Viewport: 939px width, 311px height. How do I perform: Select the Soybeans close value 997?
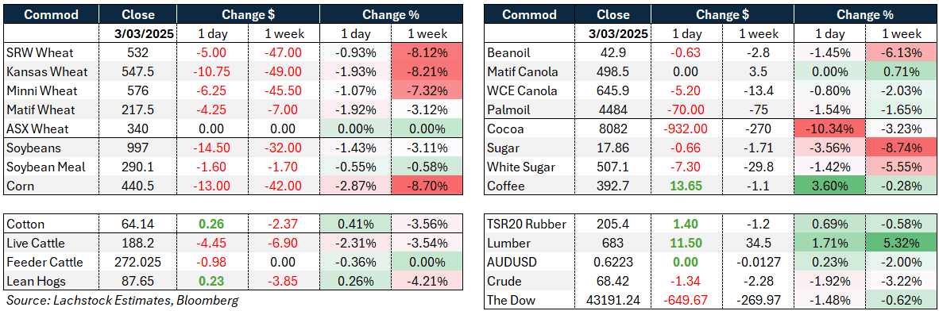(x=137, y=148)
